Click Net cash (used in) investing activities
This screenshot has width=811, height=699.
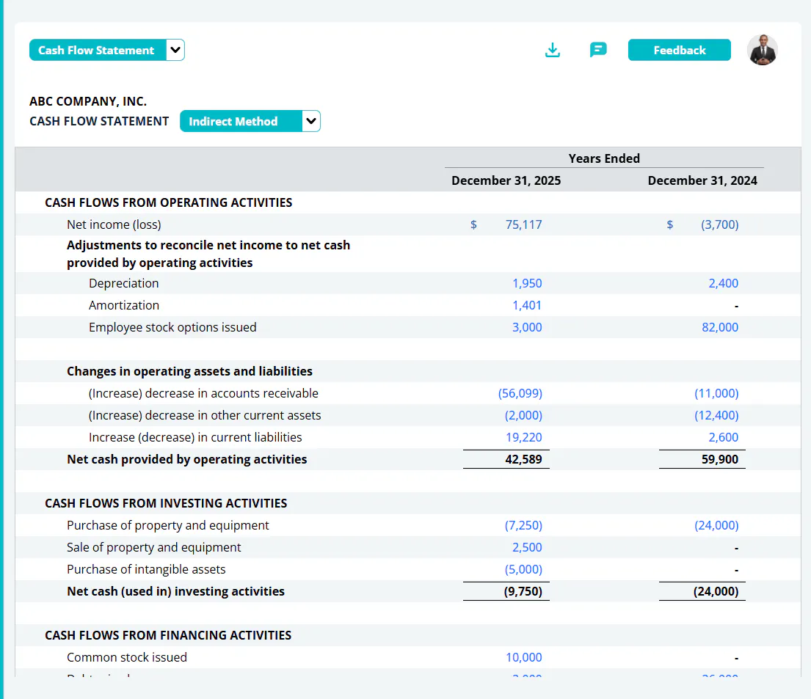175,591
